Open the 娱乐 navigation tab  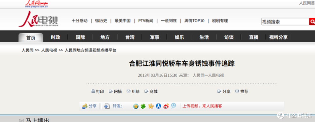point(179,37)
